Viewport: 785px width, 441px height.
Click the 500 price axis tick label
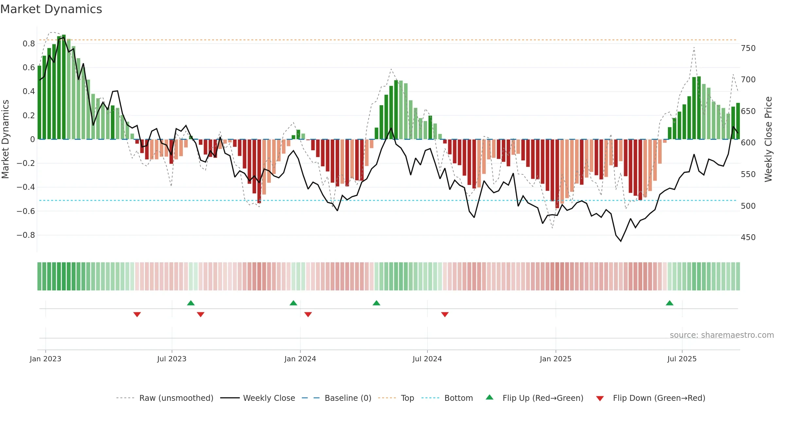[748, 206]
